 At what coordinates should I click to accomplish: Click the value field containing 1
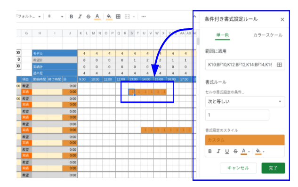[x=237, y=115]
